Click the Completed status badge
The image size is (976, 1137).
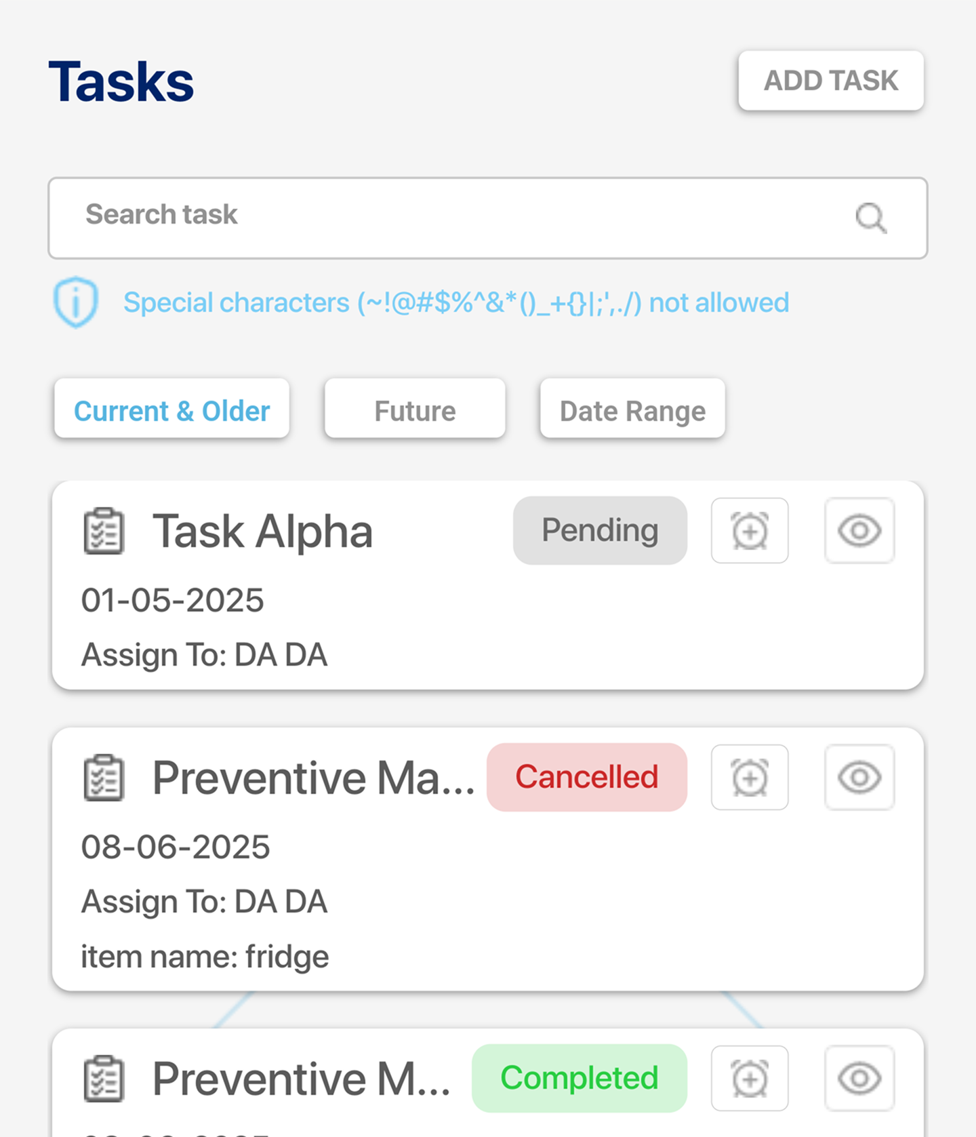click(x=579, y=1078)
